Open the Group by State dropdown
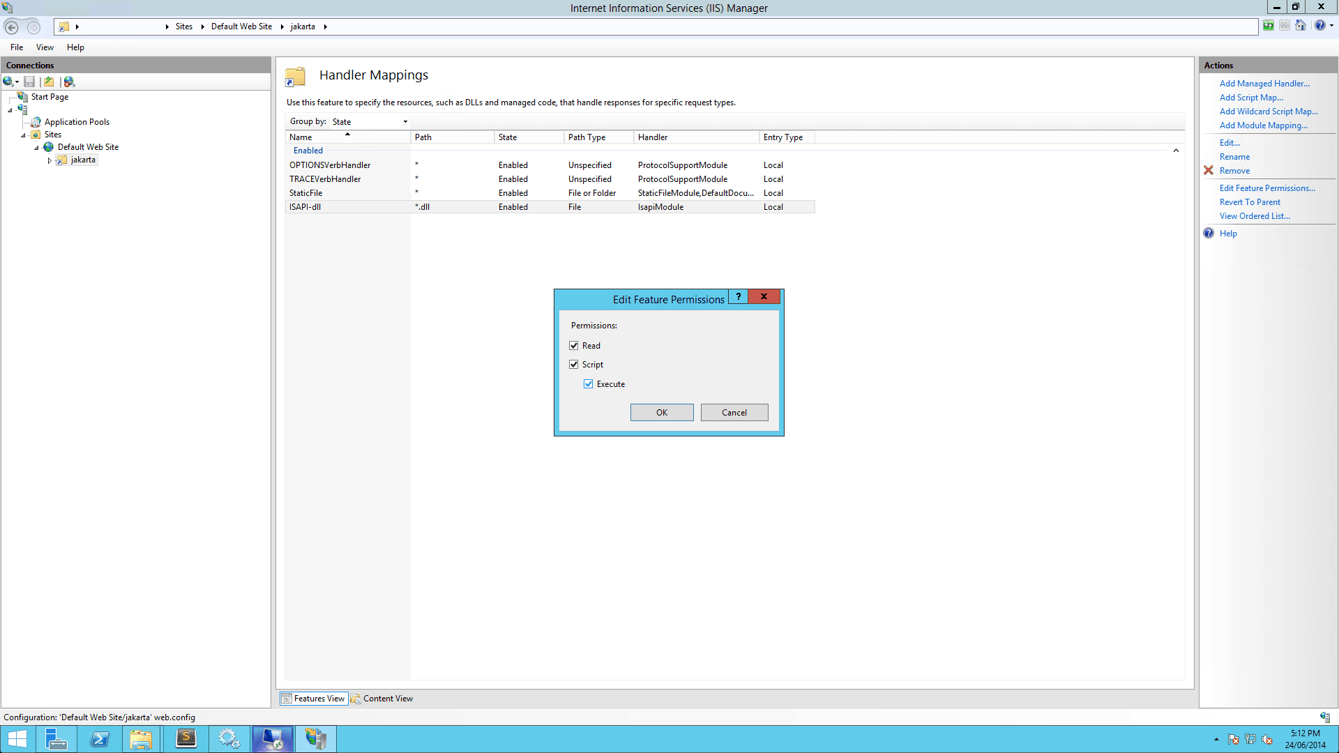The width and height of the screenshot is (1339, 753). [x=370, y=122]
